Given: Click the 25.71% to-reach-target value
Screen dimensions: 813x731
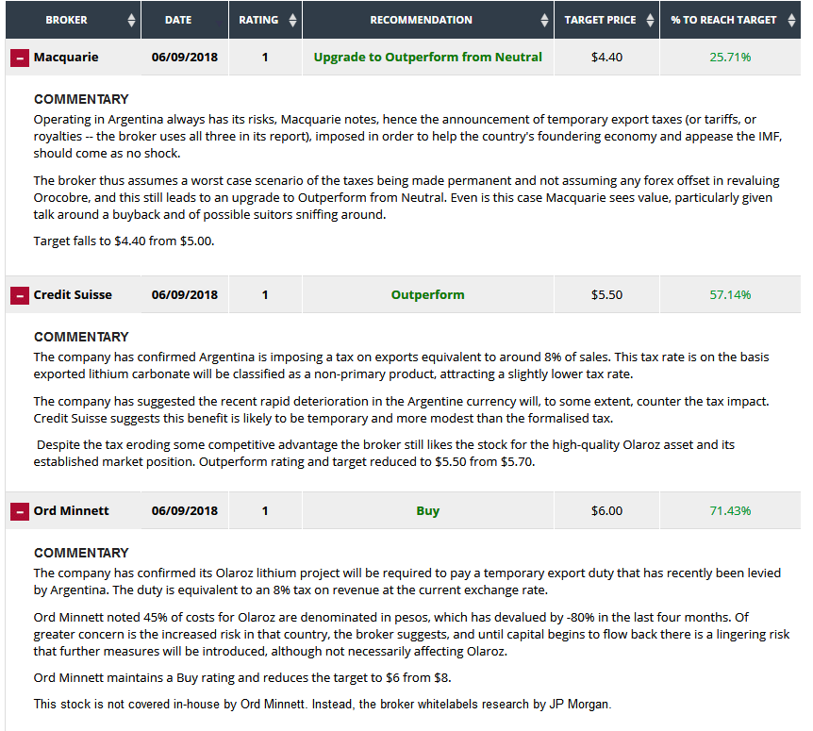Looking at the screenshot, I should tap(730, 57).
